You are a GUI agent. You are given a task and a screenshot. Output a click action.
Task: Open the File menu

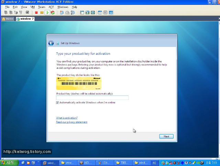coord(7,7)
